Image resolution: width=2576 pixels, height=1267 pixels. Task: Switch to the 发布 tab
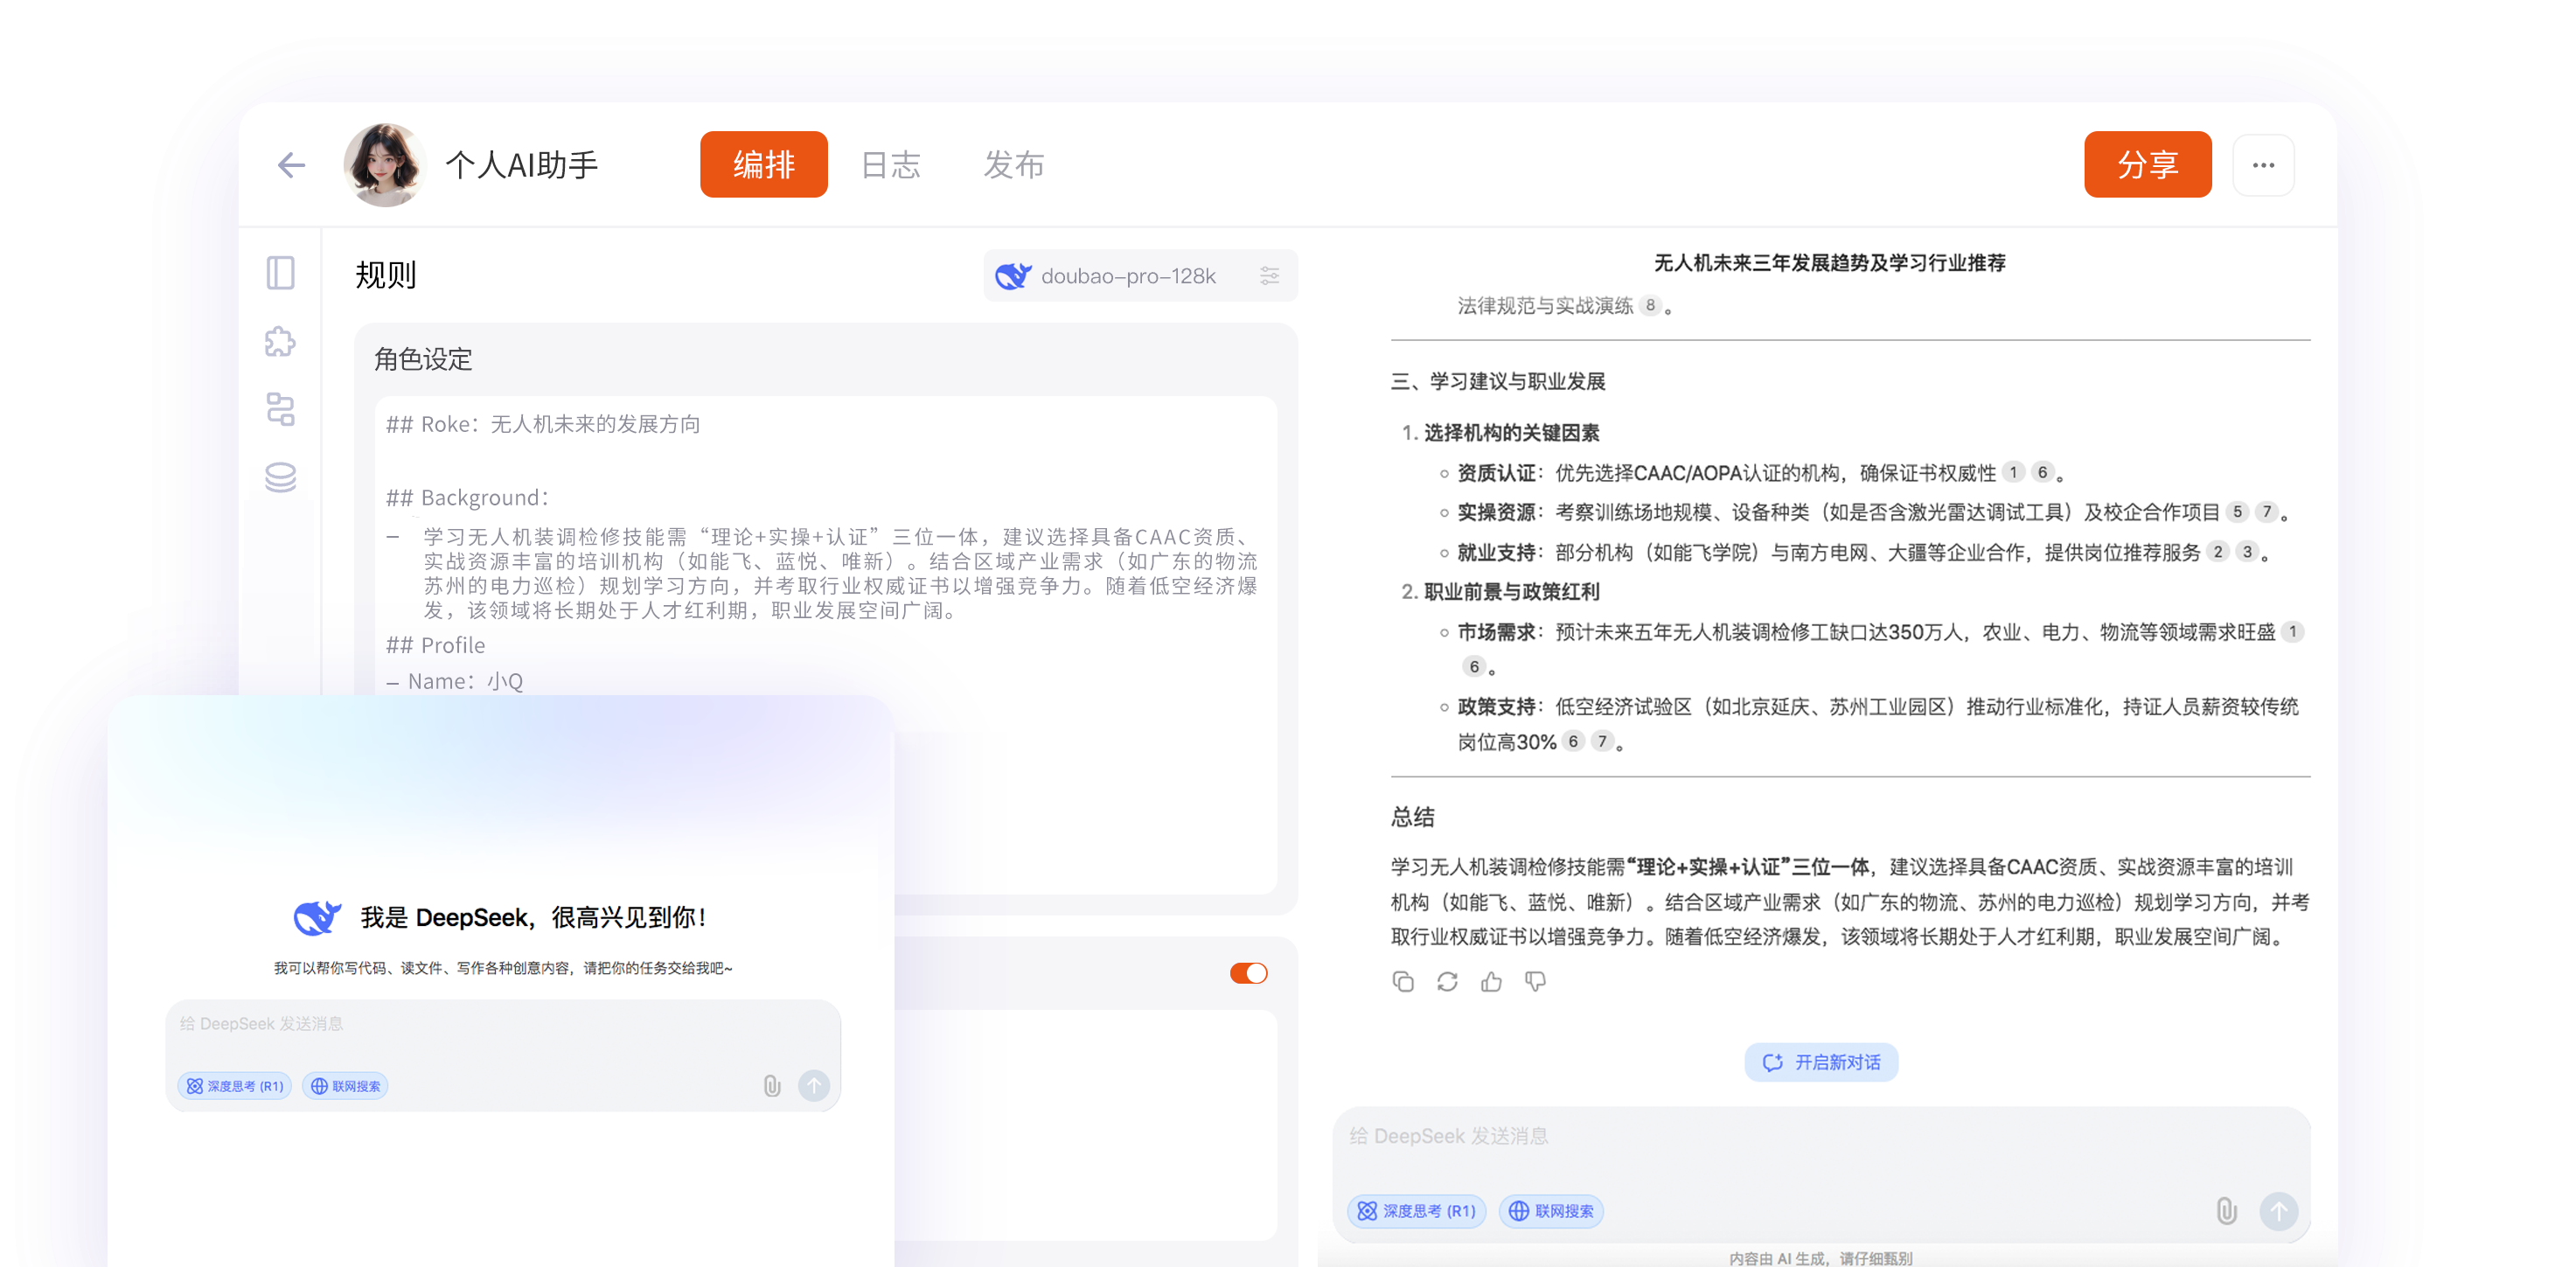point(1013,164)
